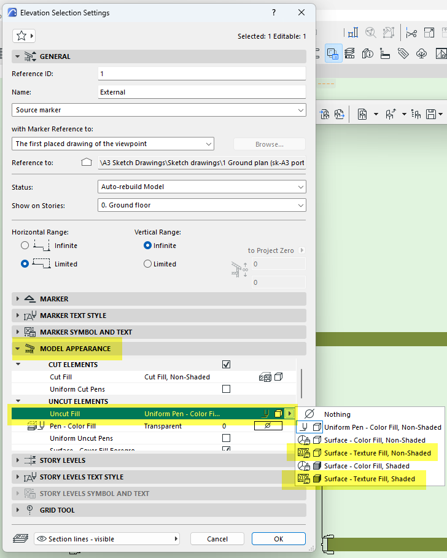
Task: Click the Name field containing External
Action: coord(202,92)
